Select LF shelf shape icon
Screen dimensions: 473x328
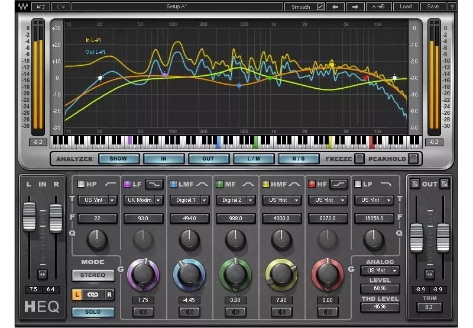(154, 184)
